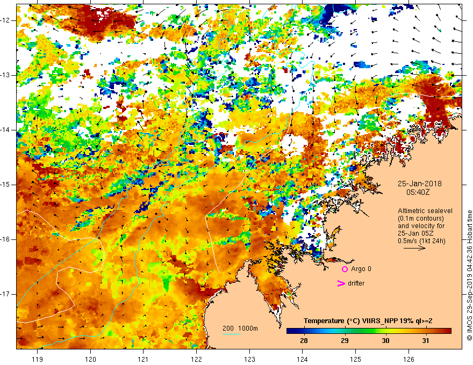The height and width of the screenshot is (365, 473).
Task: Click longitude axis label 124
Action: [302, 359]
